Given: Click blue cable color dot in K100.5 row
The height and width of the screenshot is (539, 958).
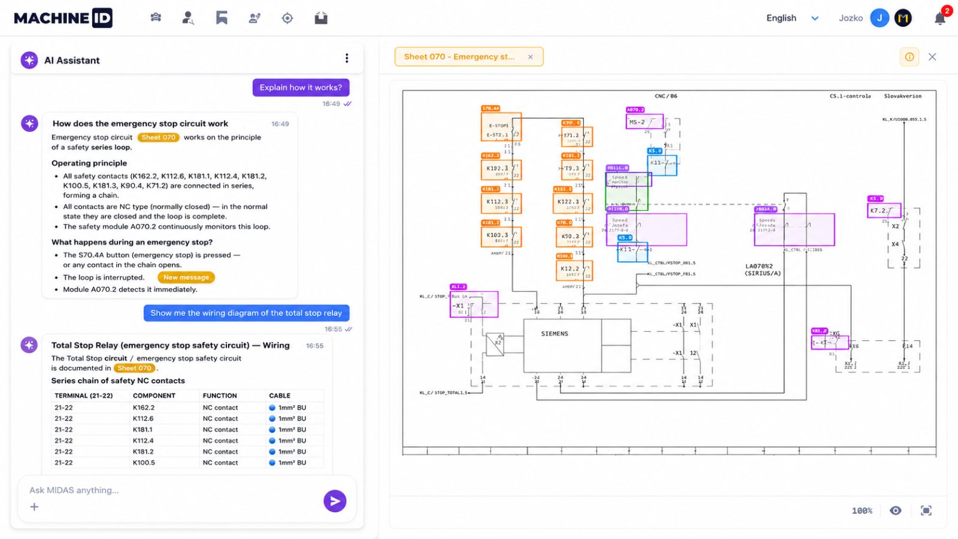Looking at the screenshot, I should (x=272, y=463).
